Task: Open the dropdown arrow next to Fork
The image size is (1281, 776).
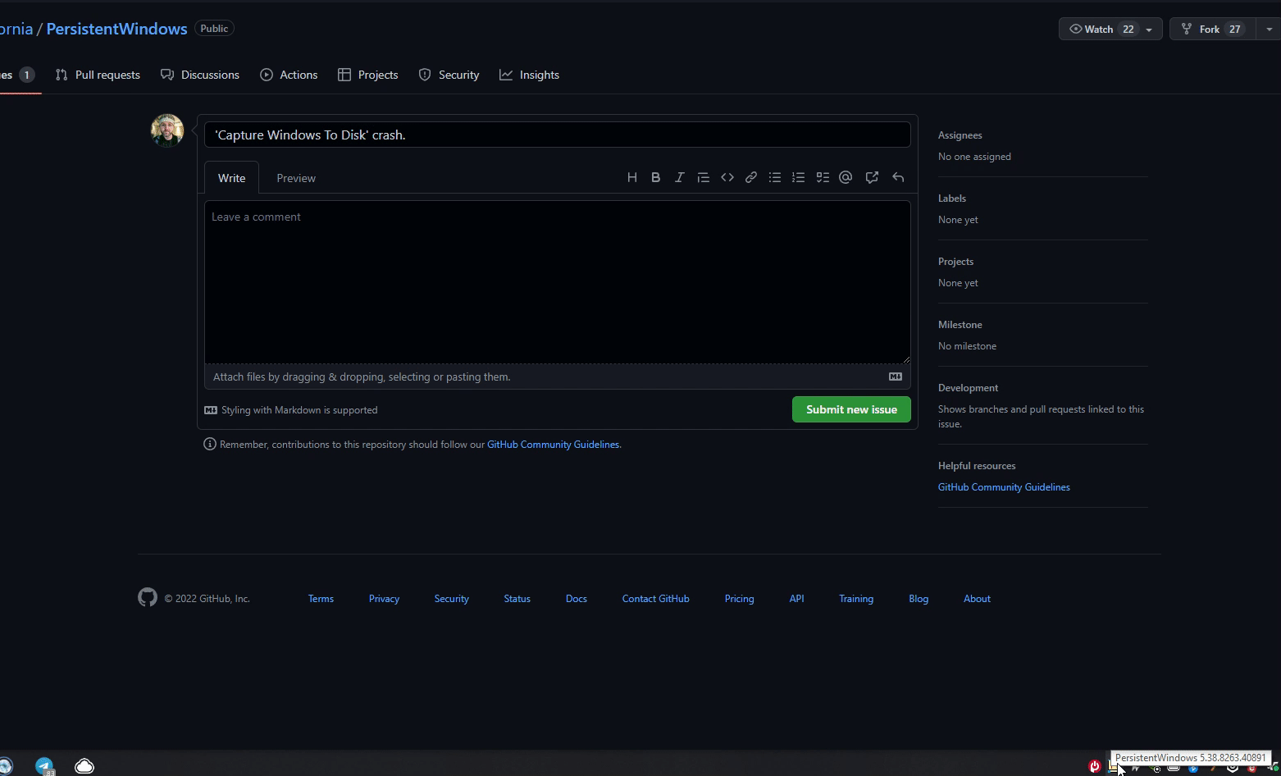Action: tap(1269, 29)
